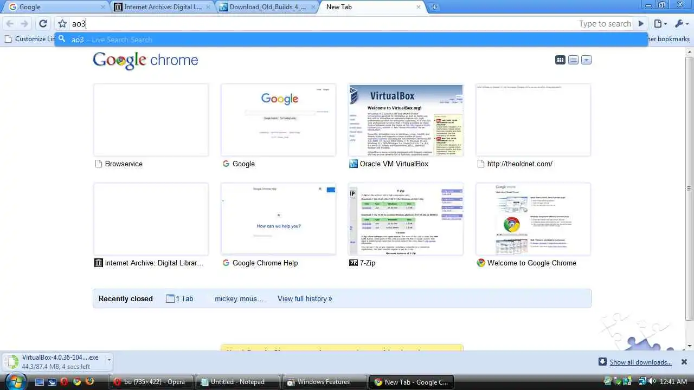
Task: Open the wrench tools menu
Action: click(681, 24)
